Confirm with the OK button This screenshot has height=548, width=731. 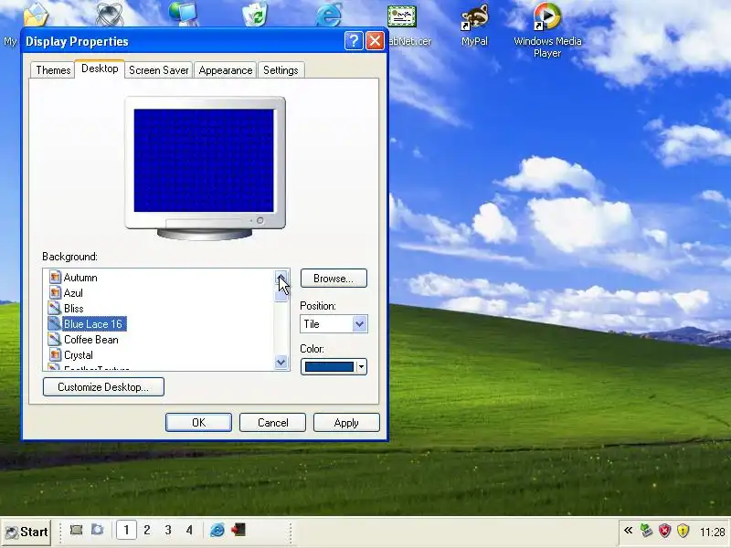[198, 422]
